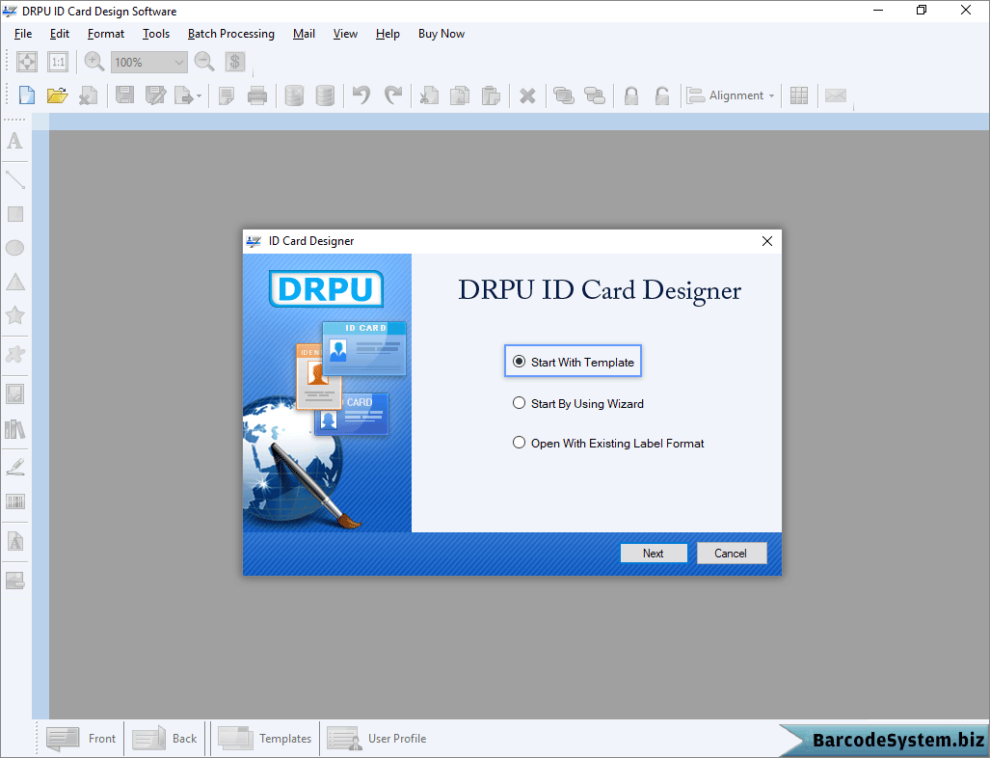Open the View menu
Viewport: 990px width, 758px height.
coord(345,34)
